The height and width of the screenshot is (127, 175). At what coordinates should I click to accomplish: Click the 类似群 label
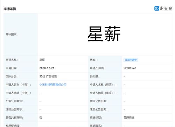(x=94, y=76)
